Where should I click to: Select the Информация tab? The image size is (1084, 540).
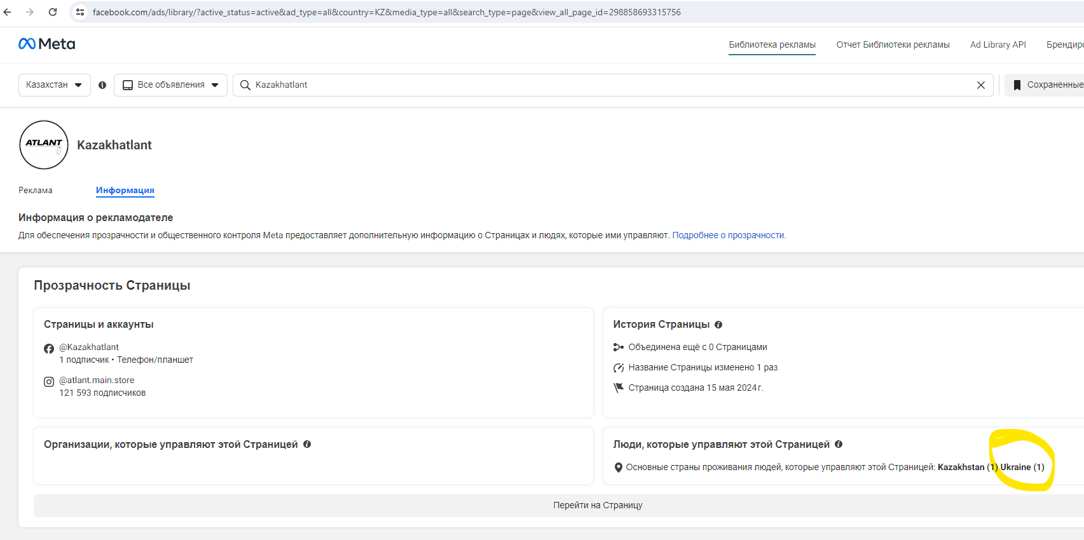pos(125,191)
